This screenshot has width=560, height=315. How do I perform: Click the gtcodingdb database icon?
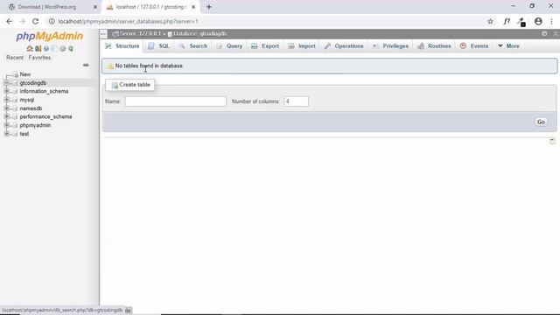click(x=15, y=83)
